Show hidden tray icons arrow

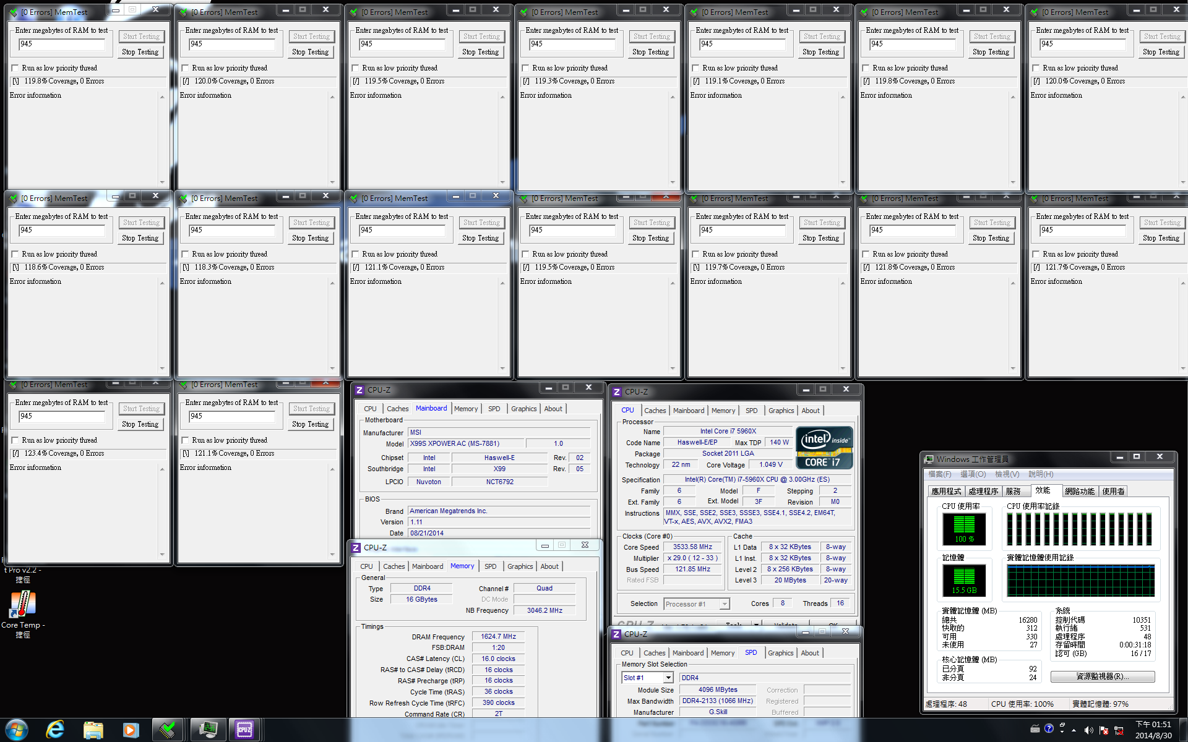tap(1074, 731)
